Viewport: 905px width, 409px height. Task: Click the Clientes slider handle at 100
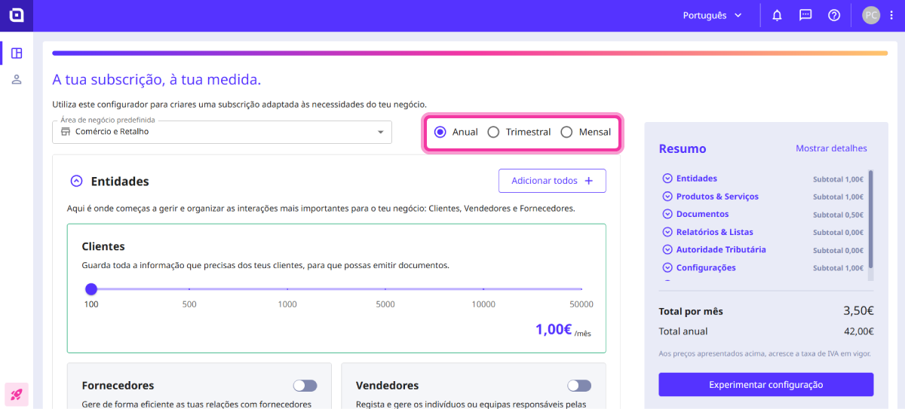click(91, 288)
